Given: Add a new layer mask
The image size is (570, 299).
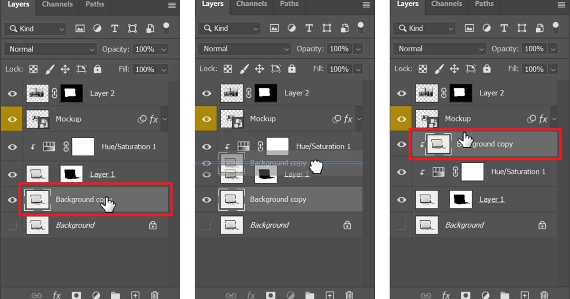Looking at the screenshot, I should tap(76, 295).
